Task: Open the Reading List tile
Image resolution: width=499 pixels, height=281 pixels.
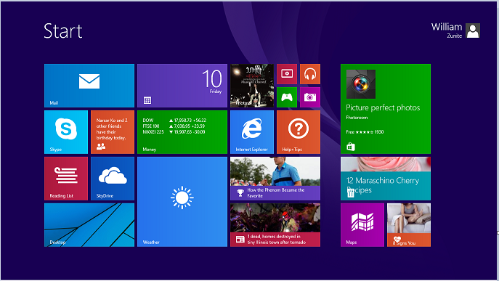Action: click(x=66, y=179)
